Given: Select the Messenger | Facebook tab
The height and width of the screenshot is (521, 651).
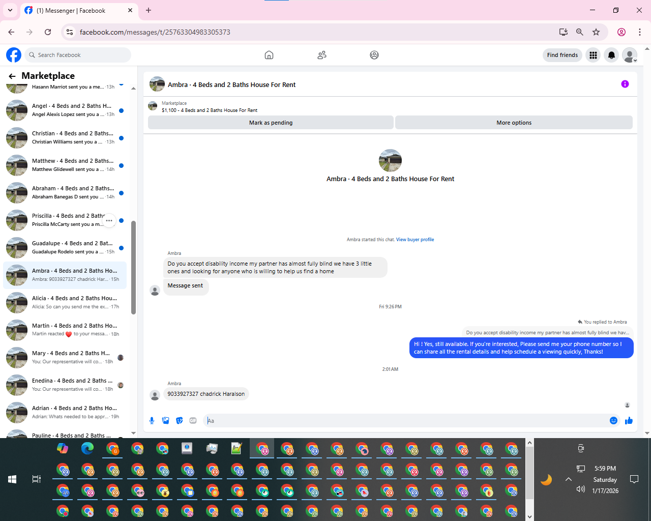Looking at the screenshot, I should [x=79, y=10].
